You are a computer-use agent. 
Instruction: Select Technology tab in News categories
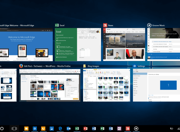click(x=129, y=32)
